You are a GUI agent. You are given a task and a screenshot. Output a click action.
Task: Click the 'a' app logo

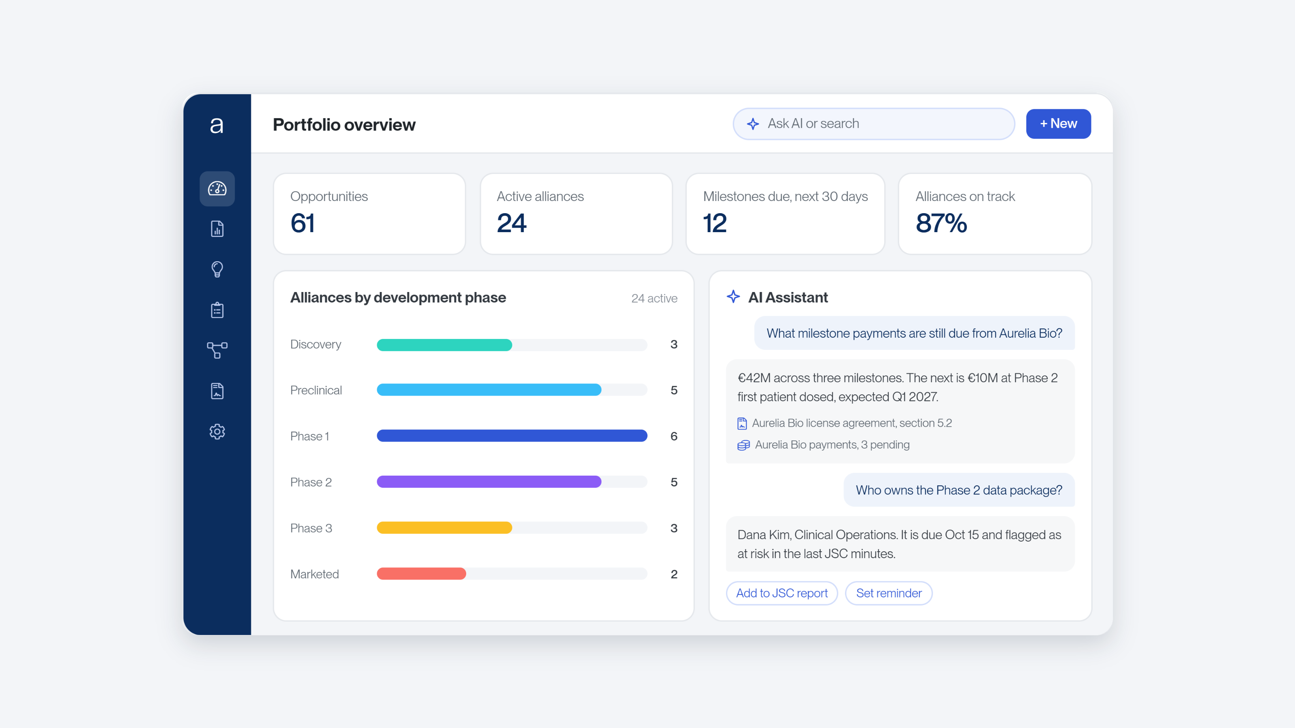[217, 126]
